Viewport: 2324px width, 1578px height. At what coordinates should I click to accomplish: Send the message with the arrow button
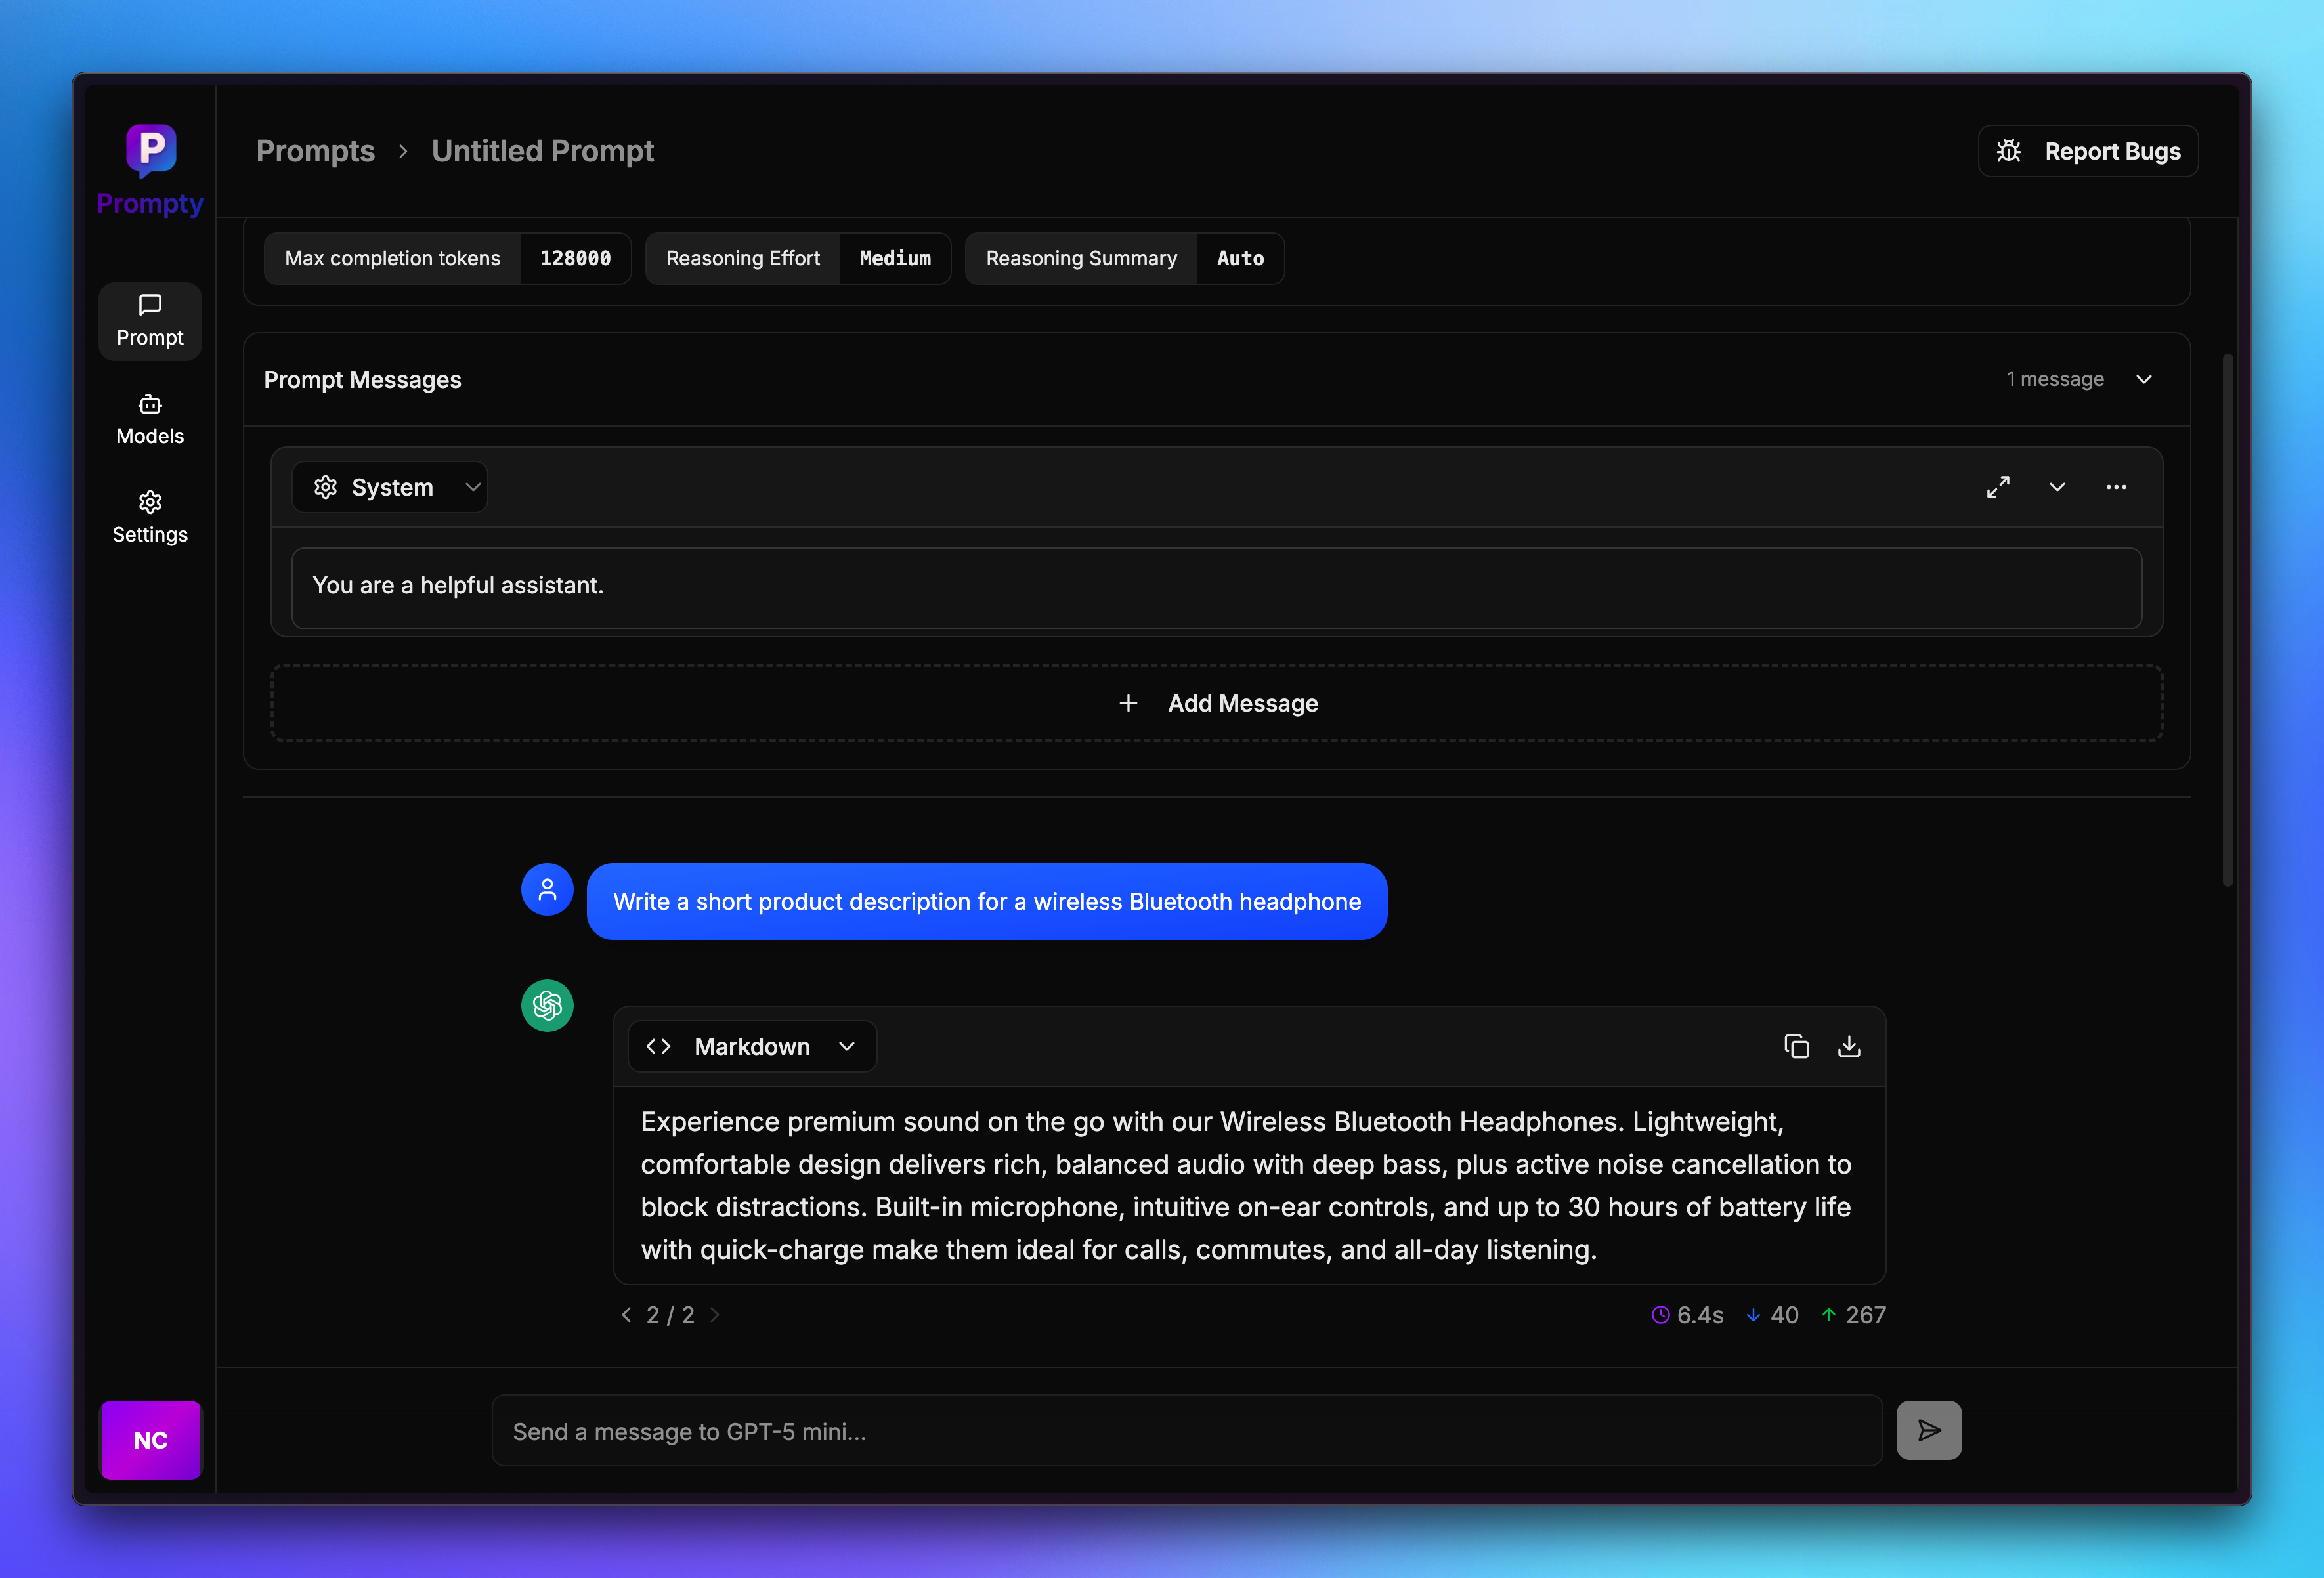[x=1928, y=1430]
